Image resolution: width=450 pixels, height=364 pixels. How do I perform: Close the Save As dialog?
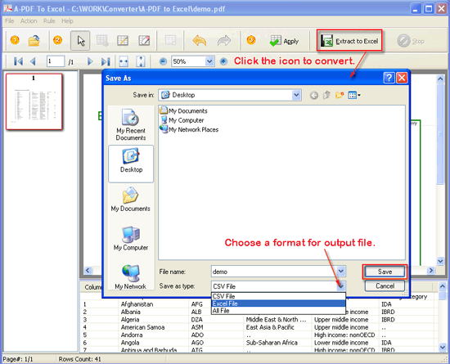pyautogui.click(x=402, y=78)
